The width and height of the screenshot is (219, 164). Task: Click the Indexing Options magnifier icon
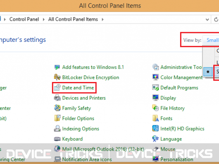pos(57,128)
